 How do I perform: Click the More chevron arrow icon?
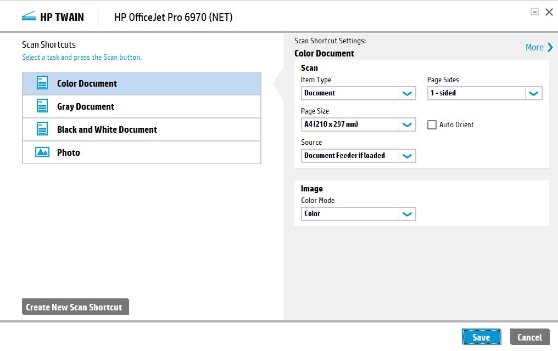pyautogui.click(x=550, y=48)
